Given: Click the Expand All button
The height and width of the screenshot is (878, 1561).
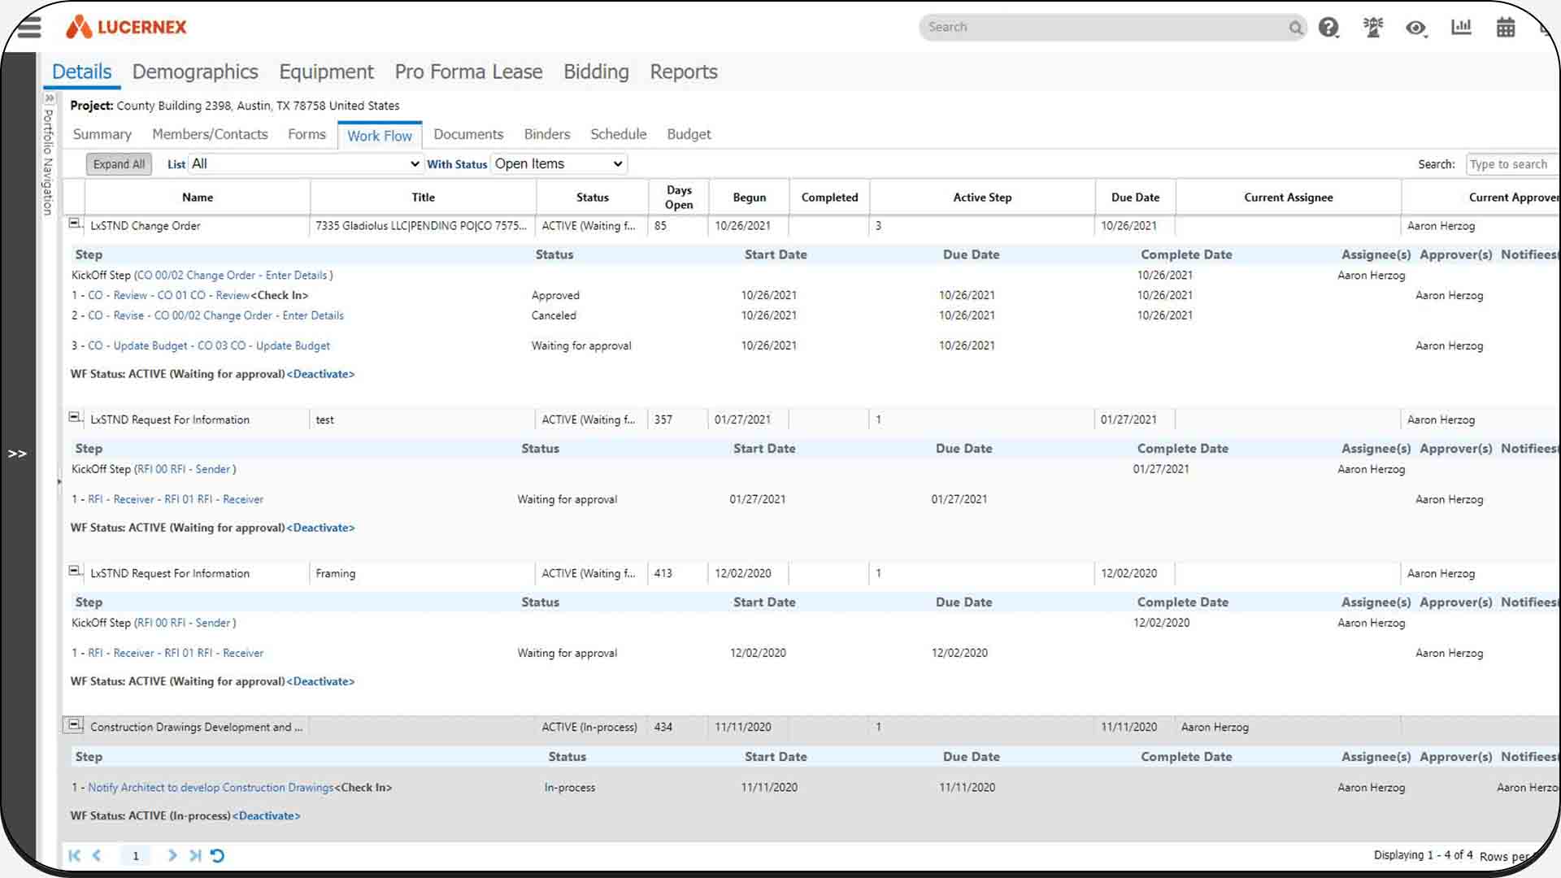Looking at the screenshot, I should coord(118,163).
